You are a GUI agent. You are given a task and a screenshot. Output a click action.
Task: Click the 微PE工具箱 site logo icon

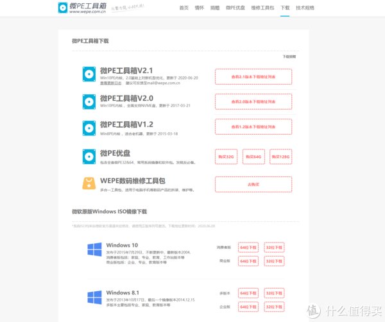[x=63, y=8]
